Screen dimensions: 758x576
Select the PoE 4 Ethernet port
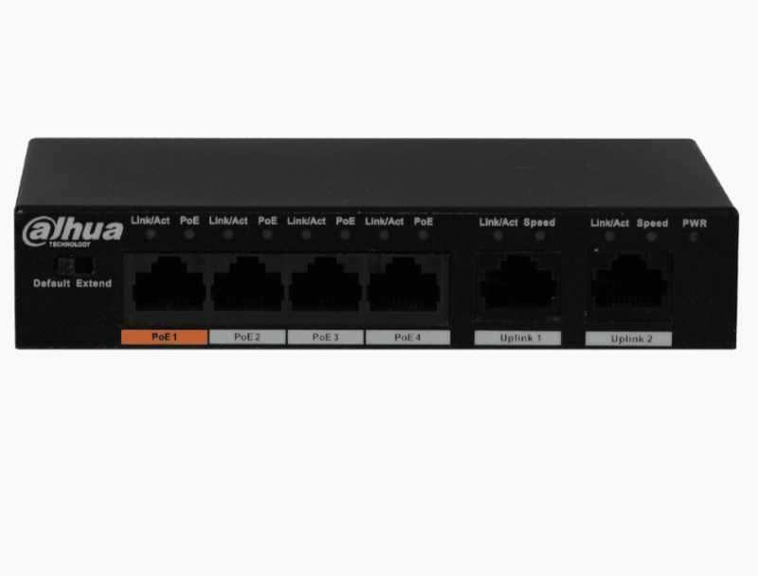(404, 284)
